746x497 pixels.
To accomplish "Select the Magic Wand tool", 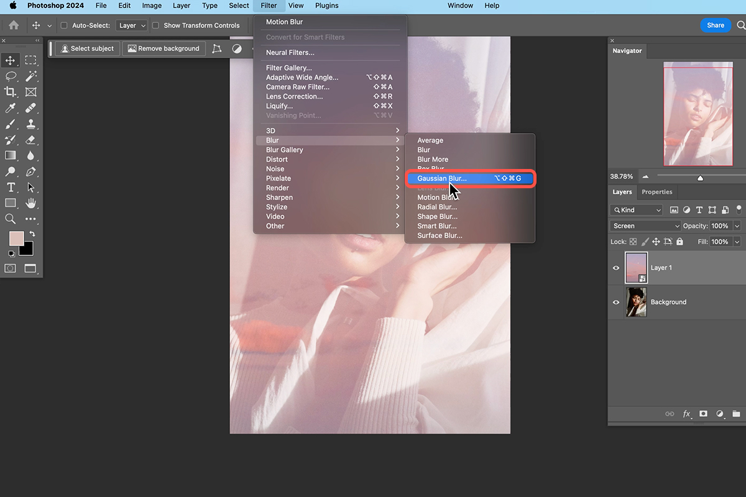I will click(x=30, y=76).
